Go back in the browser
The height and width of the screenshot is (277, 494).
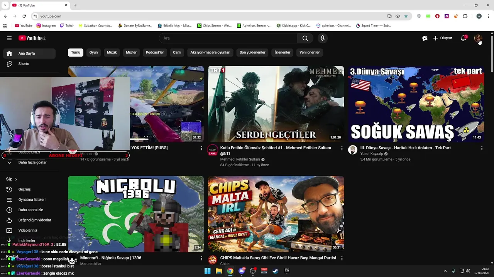pyautogui.click(x=5, y=16)
